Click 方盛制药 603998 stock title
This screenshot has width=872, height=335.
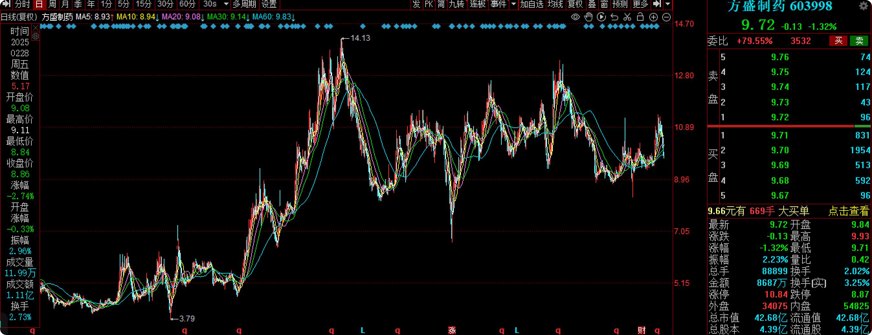(x=779, y=6)
